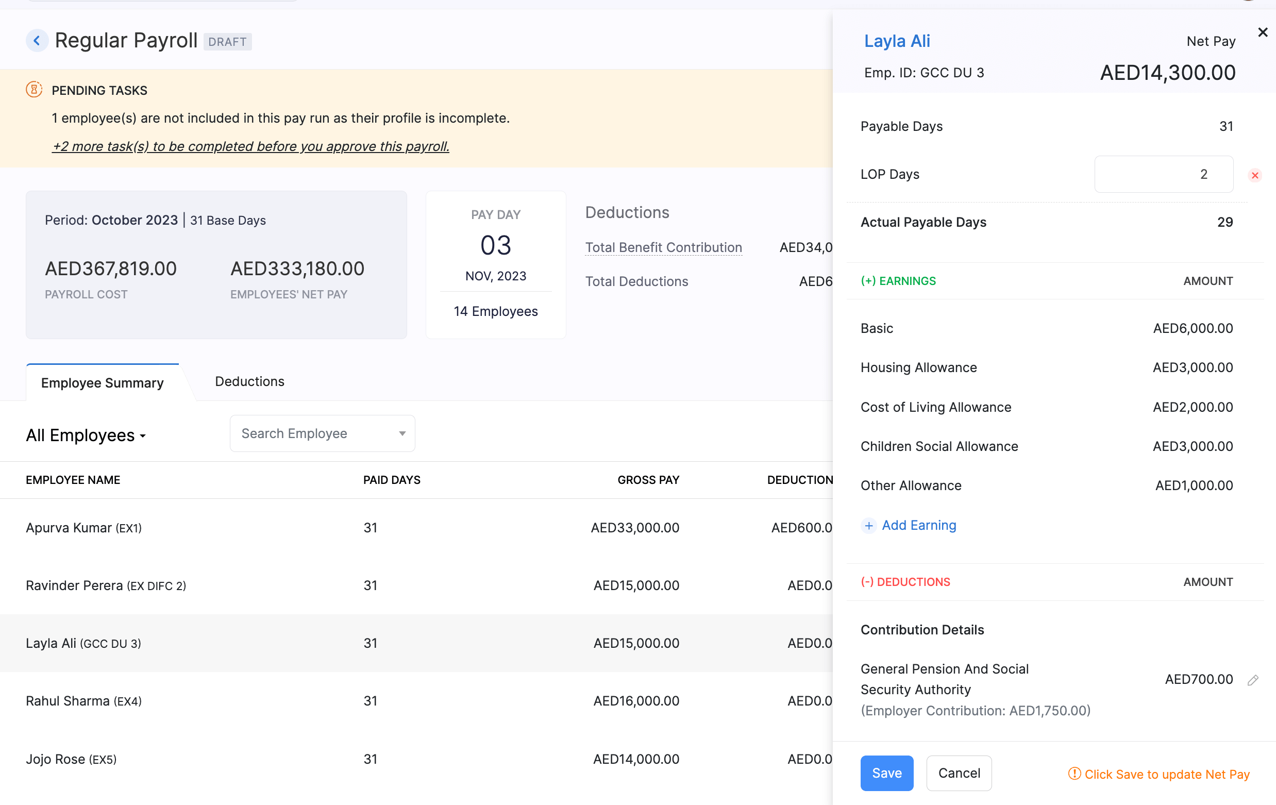Click Save to update Layla Ali net pay
This screenshot has width=1276, height=805.
coord(885,773)
